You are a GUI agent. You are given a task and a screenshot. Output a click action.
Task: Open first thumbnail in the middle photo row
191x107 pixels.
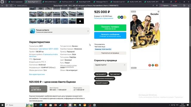(33, 14)
